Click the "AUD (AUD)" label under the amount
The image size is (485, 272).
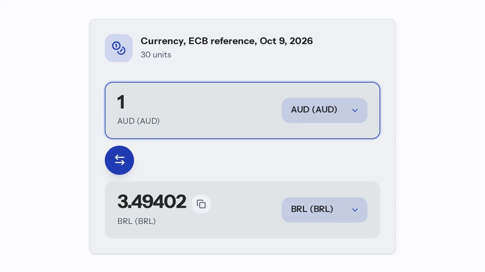pyautogui.click(x=138, y=121)
